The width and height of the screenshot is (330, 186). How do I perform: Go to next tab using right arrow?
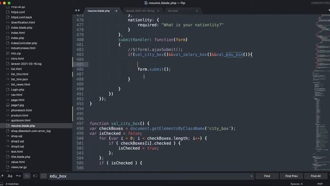[79, 10]
